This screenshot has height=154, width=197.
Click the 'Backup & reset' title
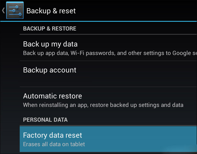pyautogui.click(x=51, y=11)
